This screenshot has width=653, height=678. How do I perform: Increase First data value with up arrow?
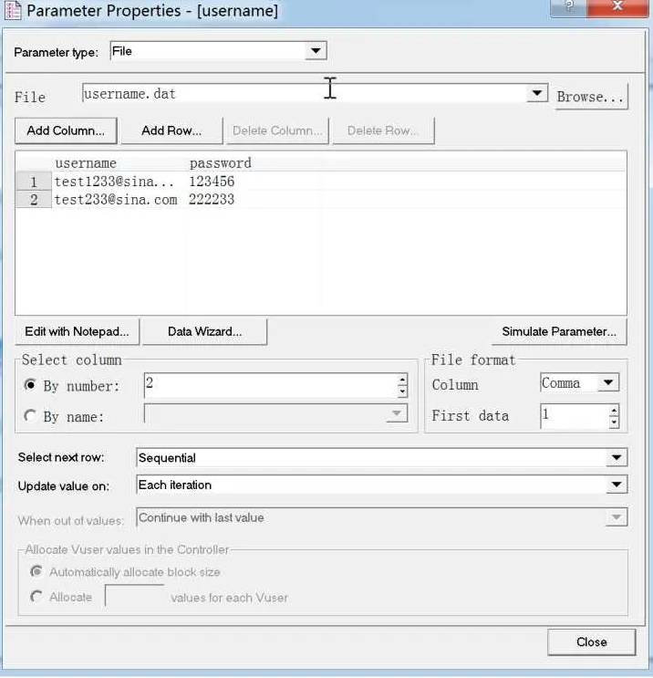(x=614, y=410)
